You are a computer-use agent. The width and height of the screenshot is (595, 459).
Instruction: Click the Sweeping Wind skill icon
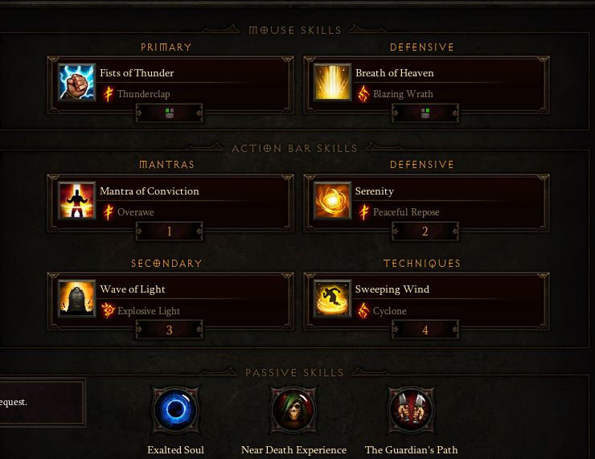(x=332, y=298)
